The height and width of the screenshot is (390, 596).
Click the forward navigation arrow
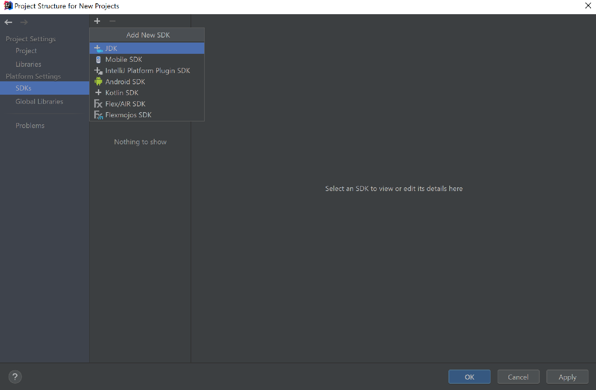(24, 22)
